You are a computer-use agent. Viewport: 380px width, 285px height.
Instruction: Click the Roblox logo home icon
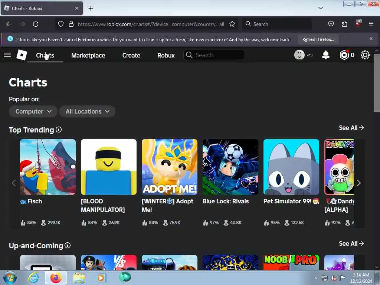point(22,55)
